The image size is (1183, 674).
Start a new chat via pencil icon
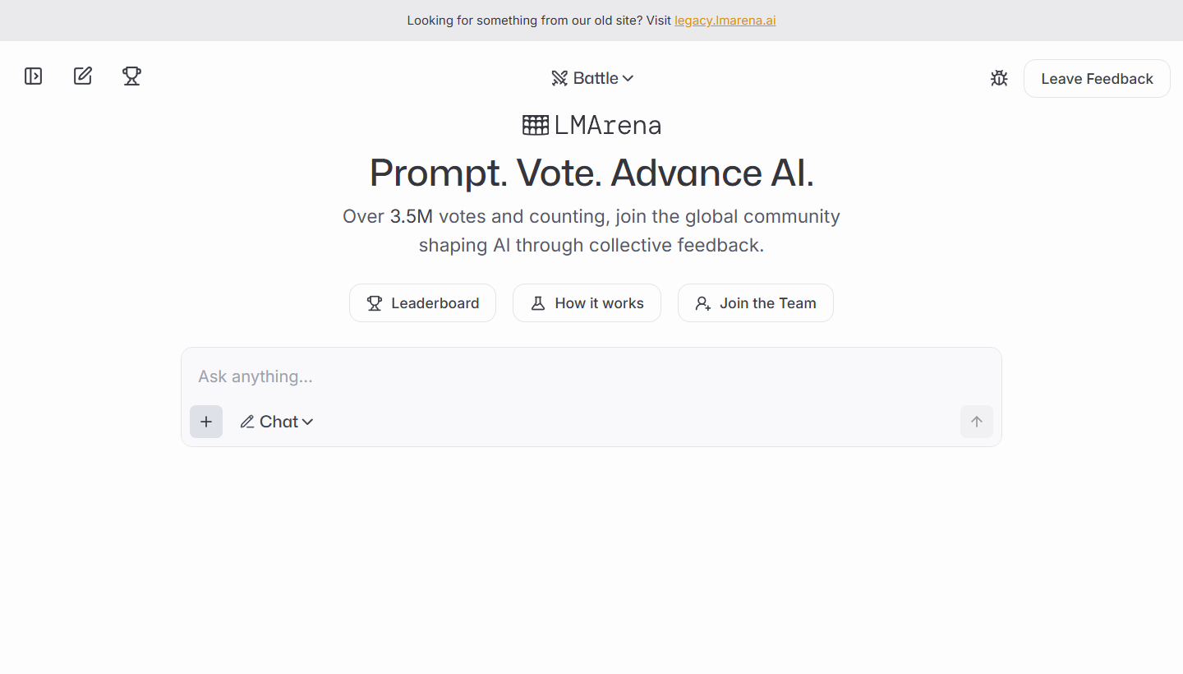tap(83, 76)
